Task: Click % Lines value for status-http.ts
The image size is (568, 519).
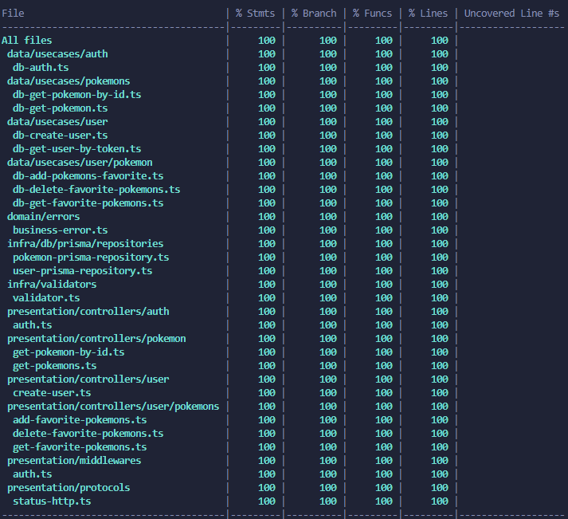Action: tap(440, 501)
